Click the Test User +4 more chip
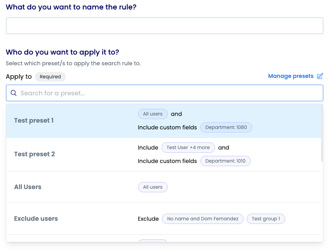 188,148
